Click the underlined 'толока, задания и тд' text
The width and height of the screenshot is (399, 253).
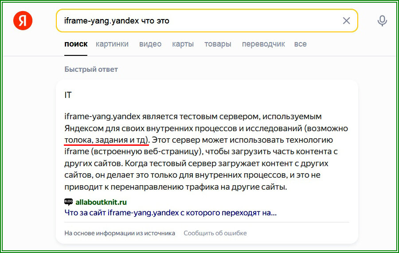pyautogui.click(x=106, y=140)
